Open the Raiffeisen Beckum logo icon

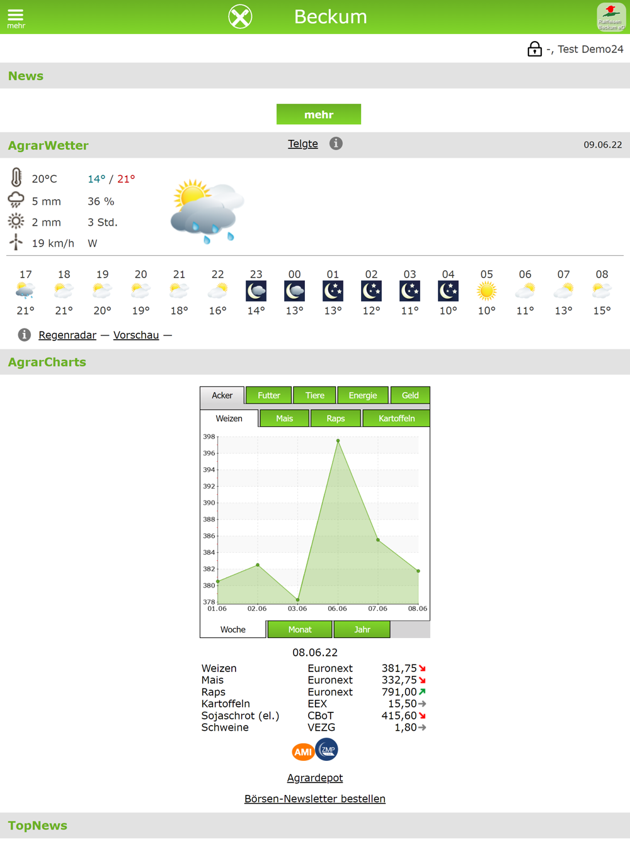pos(611,16)
